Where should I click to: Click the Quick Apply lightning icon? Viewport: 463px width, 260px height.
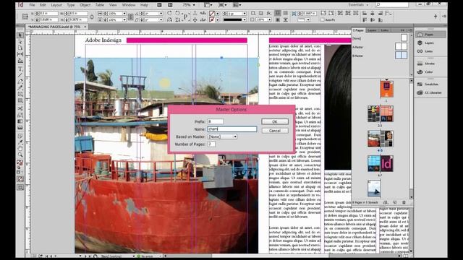click(436, 17)
